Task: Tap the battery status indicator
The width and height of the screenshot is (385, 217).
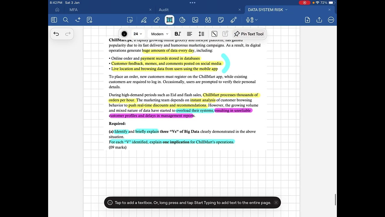Action: click(x=331, y=3)
